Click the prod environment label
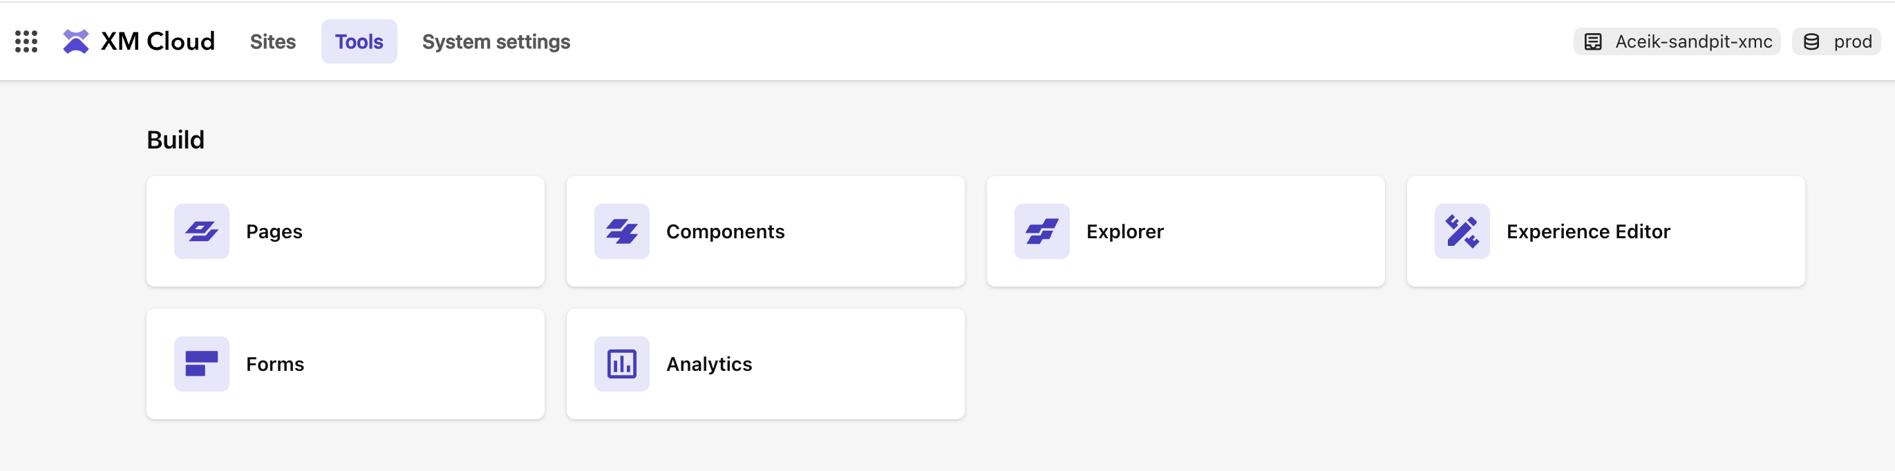The image size is (1895, 471). [x=1852, y=41]
